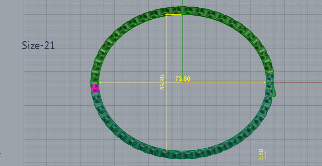Click the 73.80 width dimension text
The image size is (322, 166).
point(183,79)
